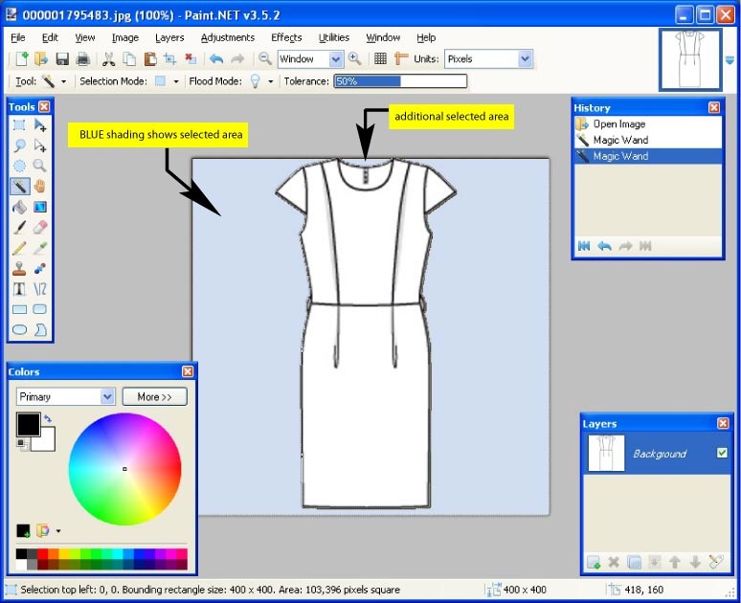Click the Tolerance slider bar
This screenshot has height=603, width=741.
click(400, 81)
